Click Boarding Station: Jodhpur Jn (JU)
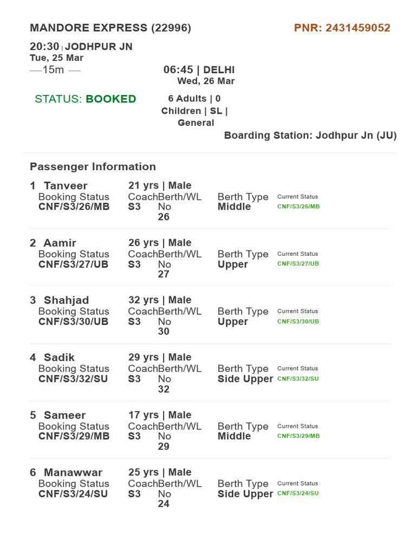416x555 pixels. [310, 135]
